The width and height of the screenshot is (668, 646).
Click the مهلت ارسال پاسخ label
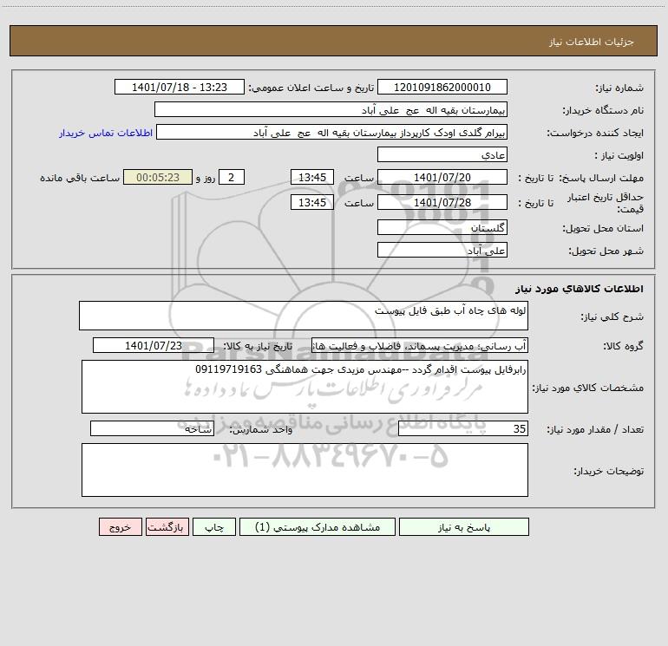[x=601, y=178]
